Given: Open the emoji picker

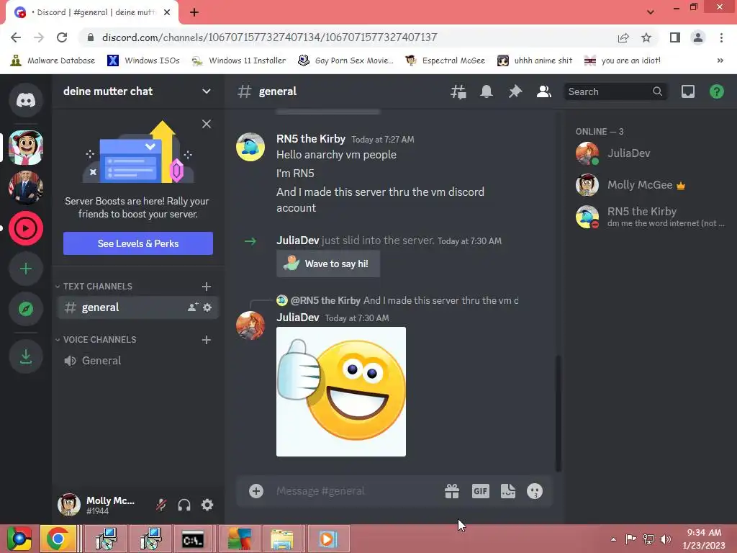Looking at the screenshot, I should (535, 491).
